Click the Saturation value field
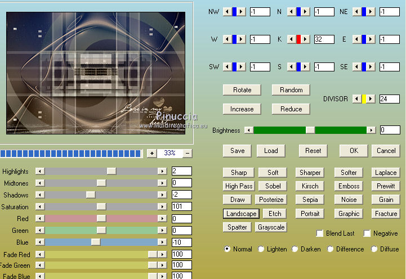This screenshot has height=279, width=406. pos(182,206)
